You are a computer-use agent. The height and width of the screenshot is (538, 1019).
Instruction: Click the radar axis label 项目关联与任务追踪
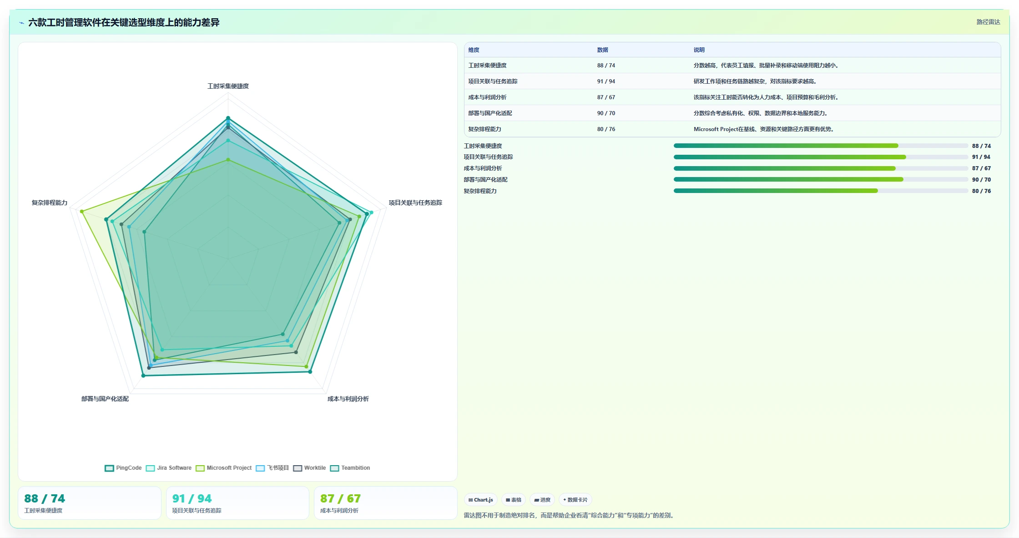(415, 203)
